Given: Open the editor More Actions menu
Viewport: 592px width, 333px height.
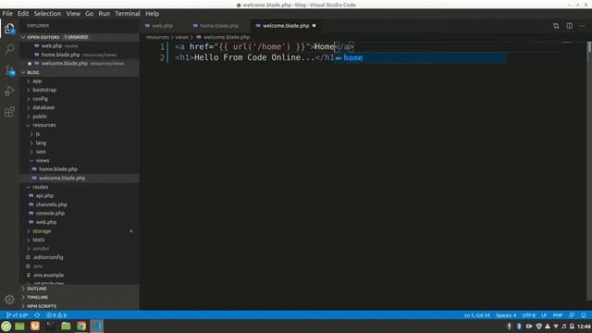Looking at the screenshot, I should coord(582,26).
